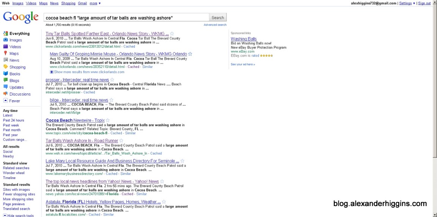Open the Washing Balls sponsored link
The image size is (437, 217).
tap(244, 39)
